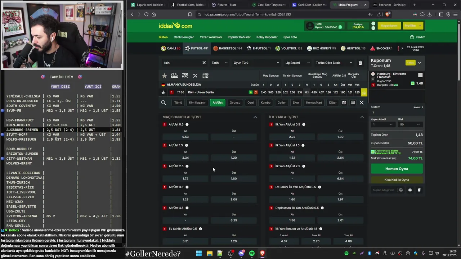The image size is (461, 259).
Task: Open Canlı Sonuçlar menu item
Action: pyautogui.click(x=184, y=37)
